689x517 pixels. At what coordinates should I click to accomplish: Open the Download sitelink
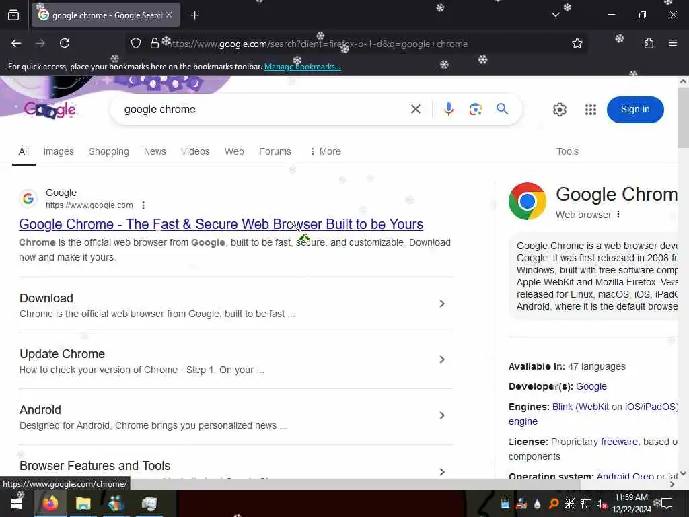click(x=46, y=298)
